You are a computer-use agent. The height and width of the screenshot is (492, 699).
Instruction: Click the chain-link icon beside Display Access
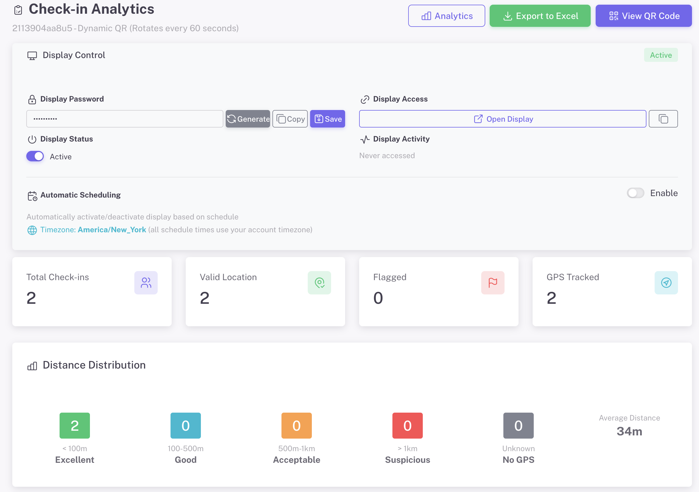tap(365, 99)
